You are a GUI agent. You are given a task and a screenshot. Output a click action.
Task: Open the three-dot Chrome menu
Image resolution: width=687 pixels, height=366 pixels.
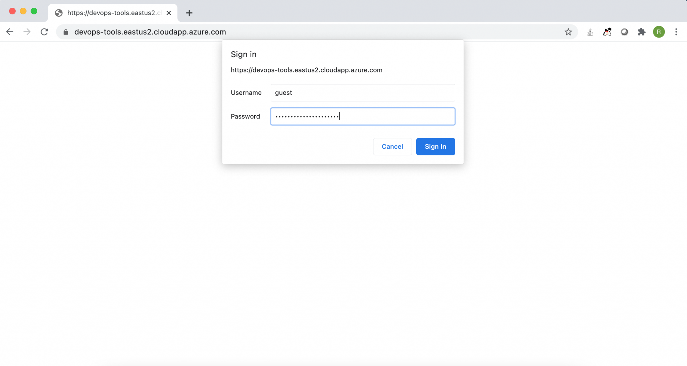tap(677, 32)
